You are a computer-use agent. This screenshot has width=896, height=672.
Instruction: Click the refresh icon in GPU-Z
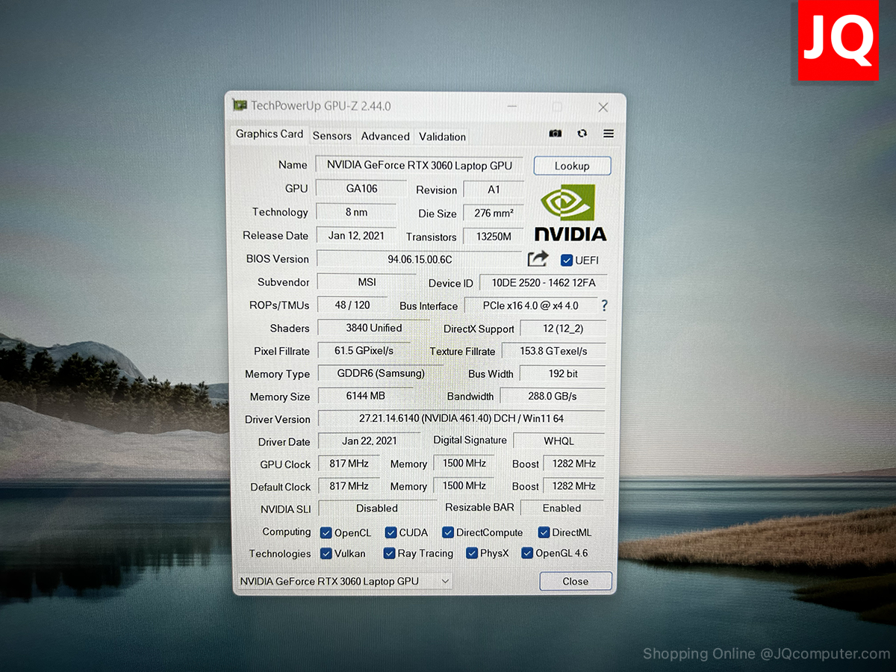point(582,134)
